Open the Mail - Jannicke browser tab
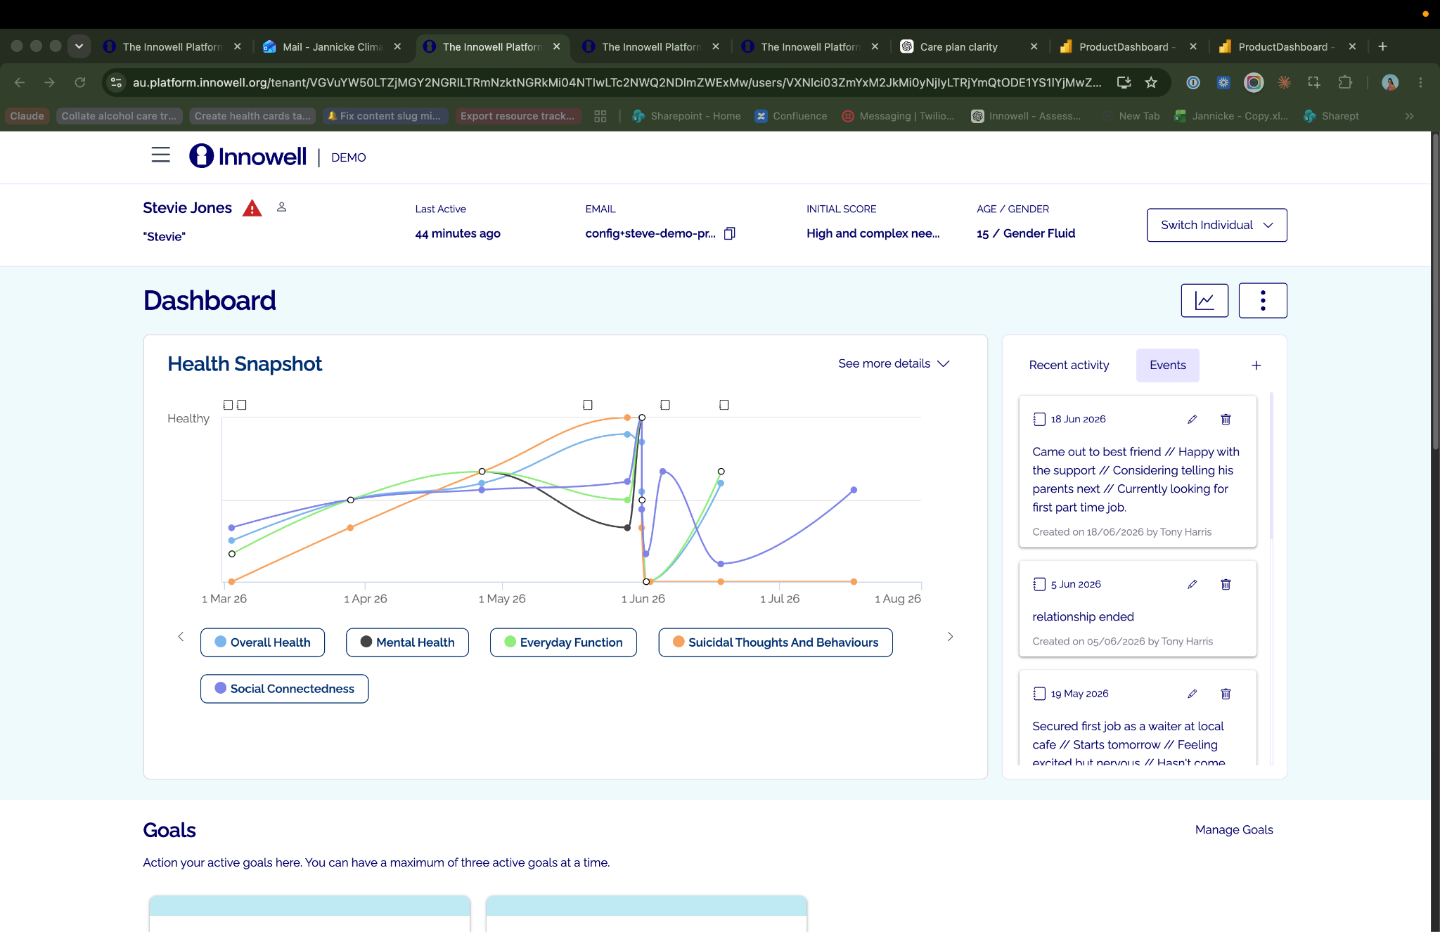 pyautogui.click(x=332, y=47)
